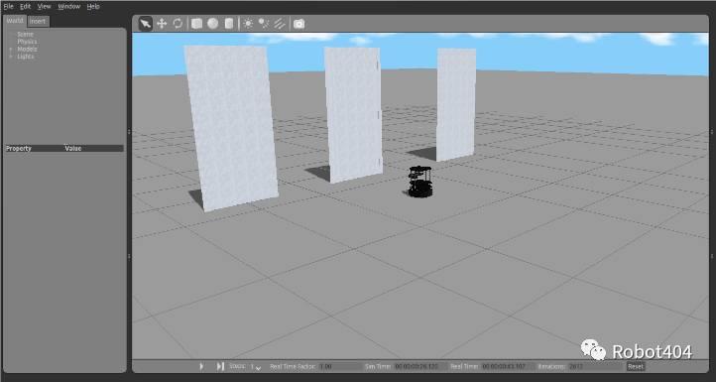Select the arrow selection mode tool
Viewport: 716px width, 382px height.
coord(145,24)
